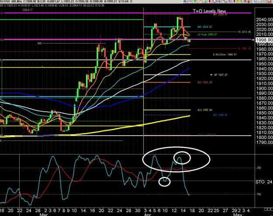Click the 'OP 1927.67' level label
This screenshot has height=216, width=273.
pyautogui.click(x=221, y=75)
